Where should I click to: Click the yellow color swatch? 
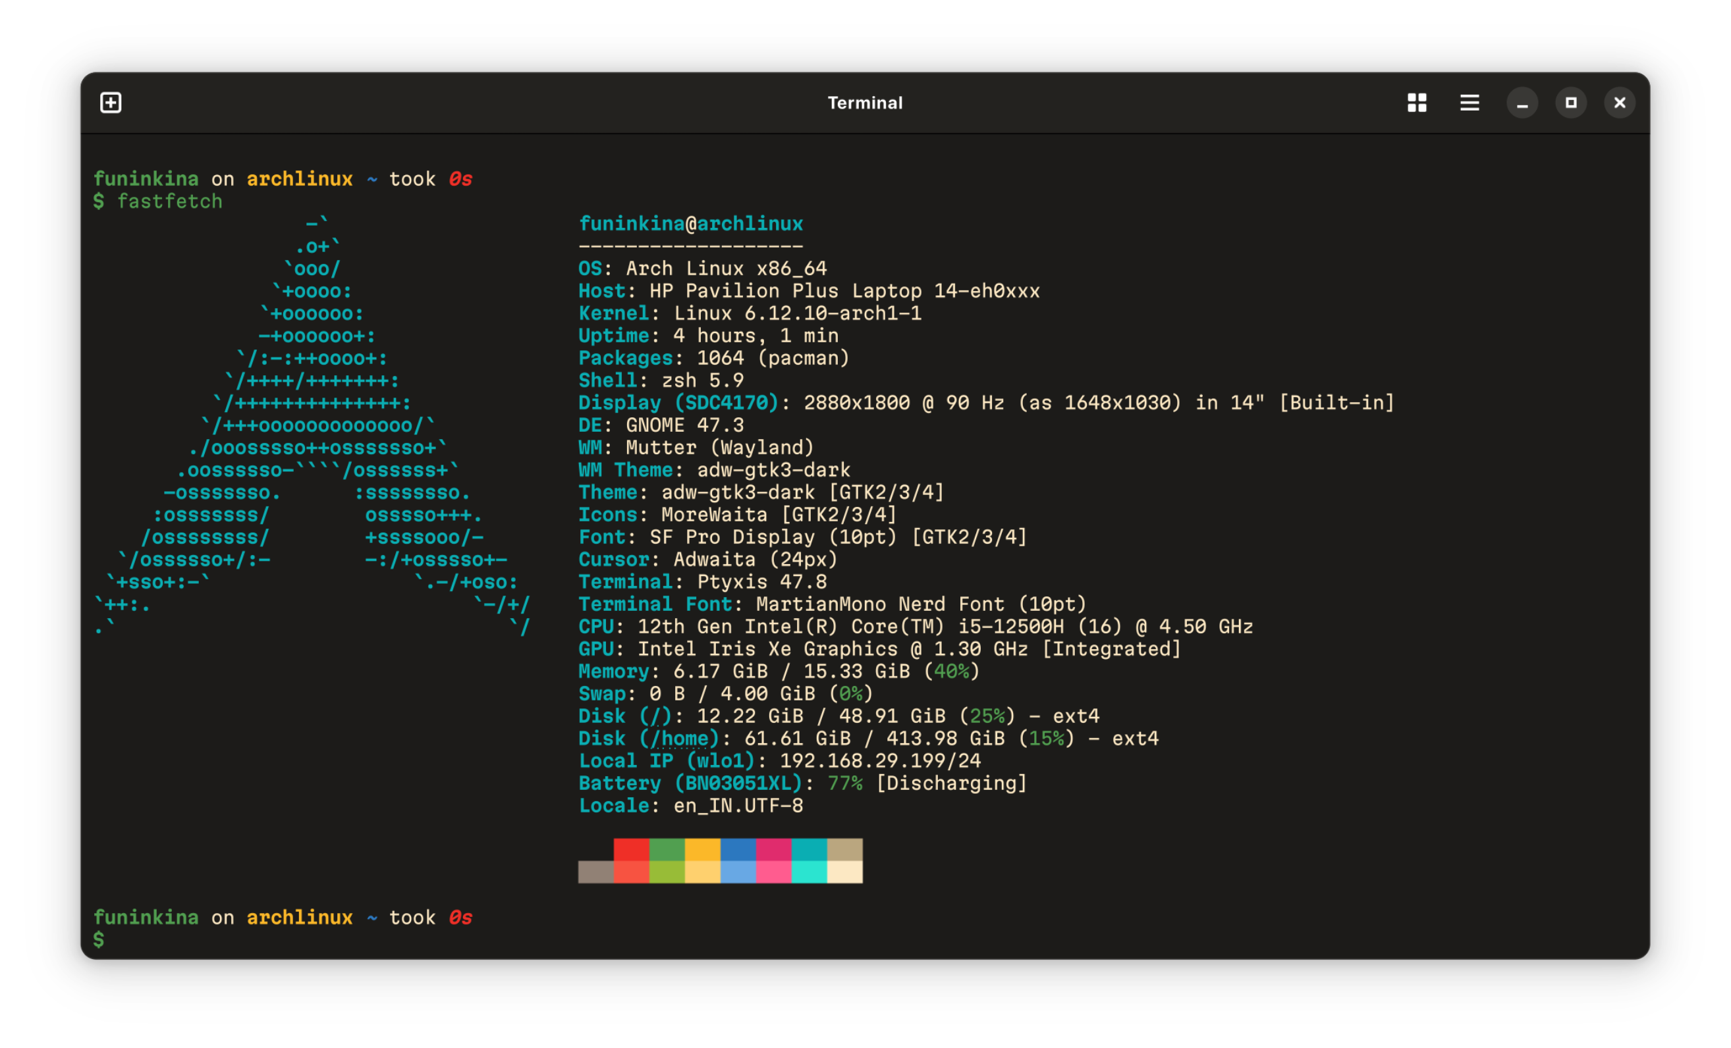(703, 860)
